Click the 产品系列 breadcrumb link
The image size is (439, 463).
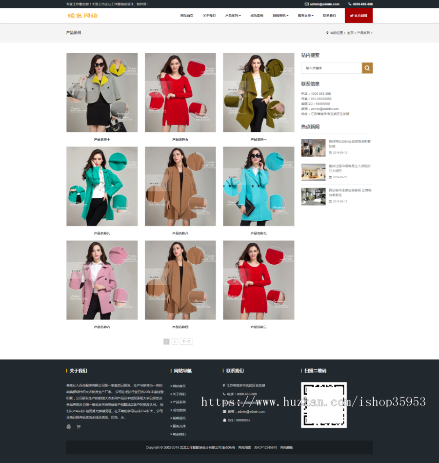tap(363, 33)
